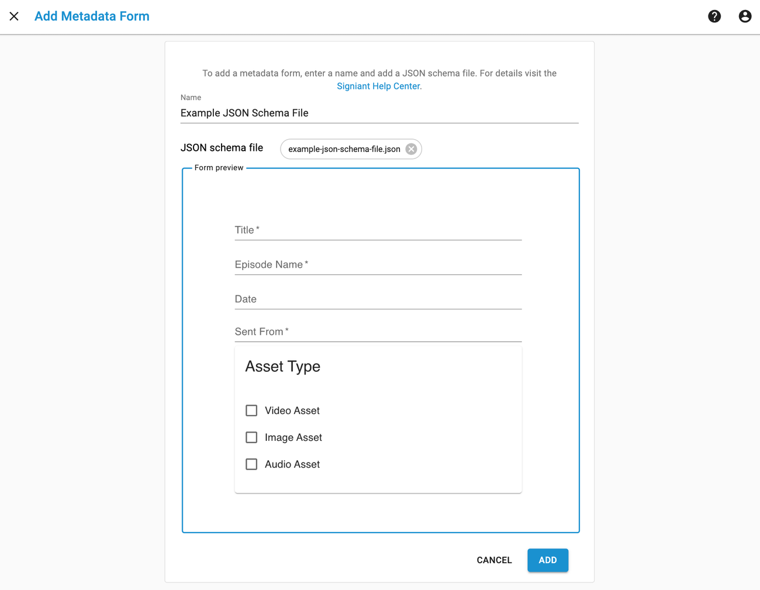Screen dimensions: 760x590
Task: Close the Add Metadata Form page
Action: pyautogui.click(x=14, y=16)
